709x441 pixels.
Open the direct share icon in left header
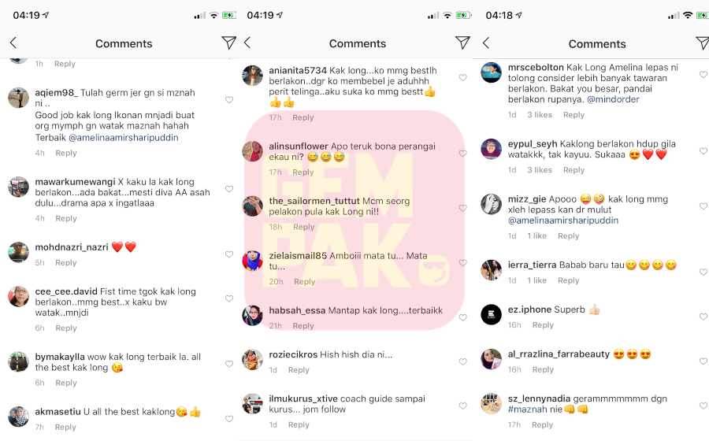coord(228,43)
